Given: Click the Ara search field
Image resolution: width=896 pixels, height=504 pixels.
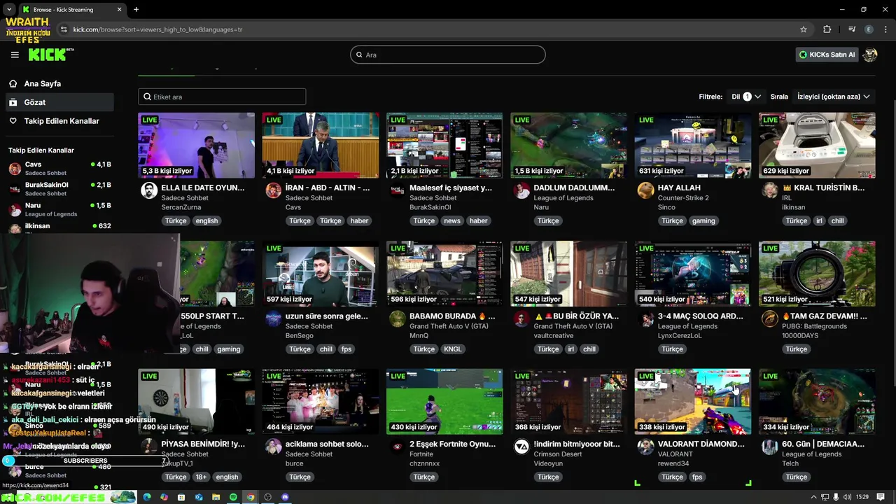Looking at the screenshot, I should [x=448, y=55].
